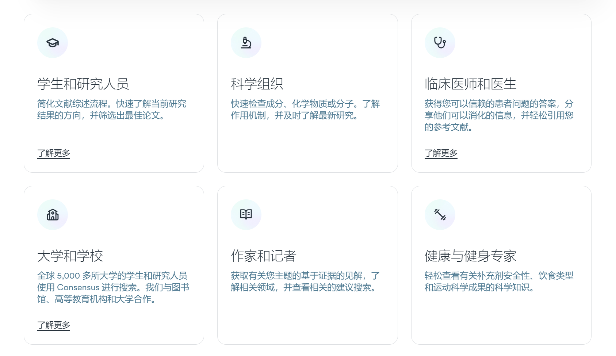Click the stethoscope icon
This screenshot has height=356, width=616.
pyautogui.click(x=440, y=43)
